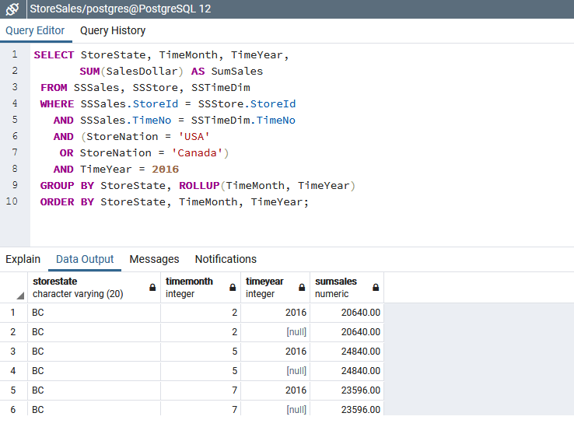Select the Data Output tab
This screenshot has height=427, width=574.
[x=85, y=259]
